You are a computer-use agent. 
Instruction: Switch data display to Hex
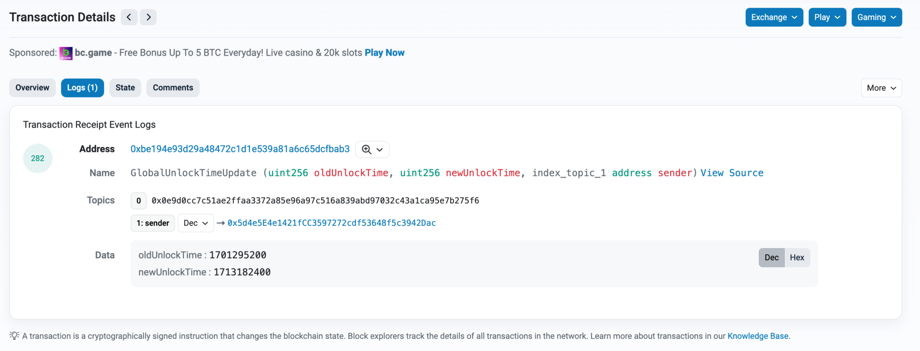[797, 258]
